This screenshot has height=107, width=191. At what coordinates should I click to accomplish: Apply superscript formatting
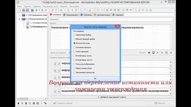(85, 10)
